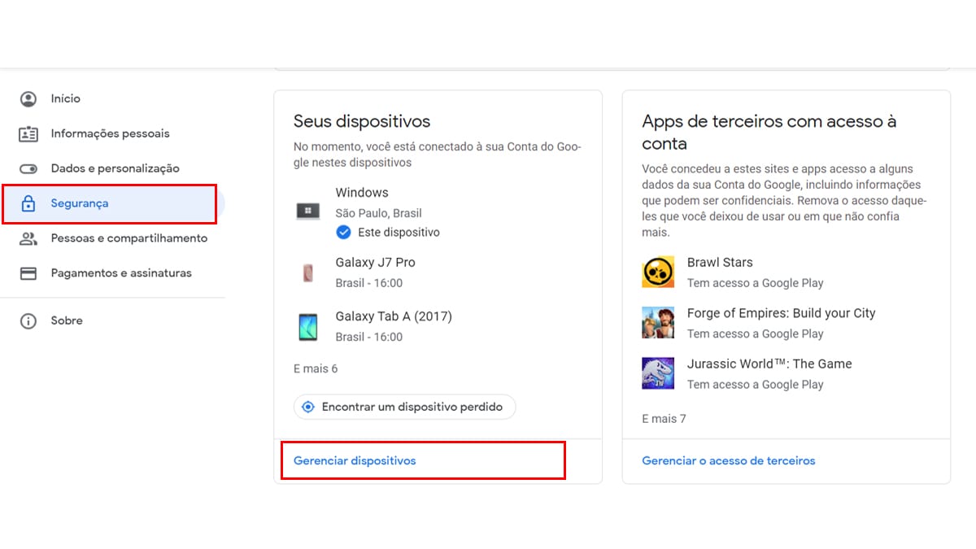Click the Pessoas e compartilhamento people icon
Viewport: 976px width, 549px height.
pos(28,239)
